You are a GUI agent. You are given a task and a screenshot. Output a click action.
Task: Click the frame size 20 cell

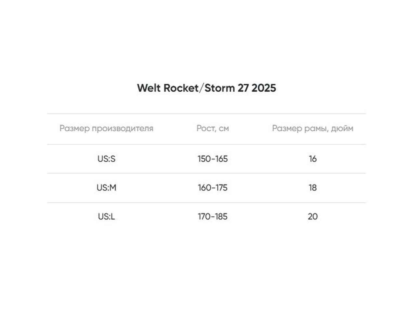313,216
